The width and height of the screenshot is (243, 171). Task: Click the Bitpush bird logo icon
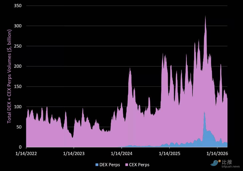coord(215,163)
